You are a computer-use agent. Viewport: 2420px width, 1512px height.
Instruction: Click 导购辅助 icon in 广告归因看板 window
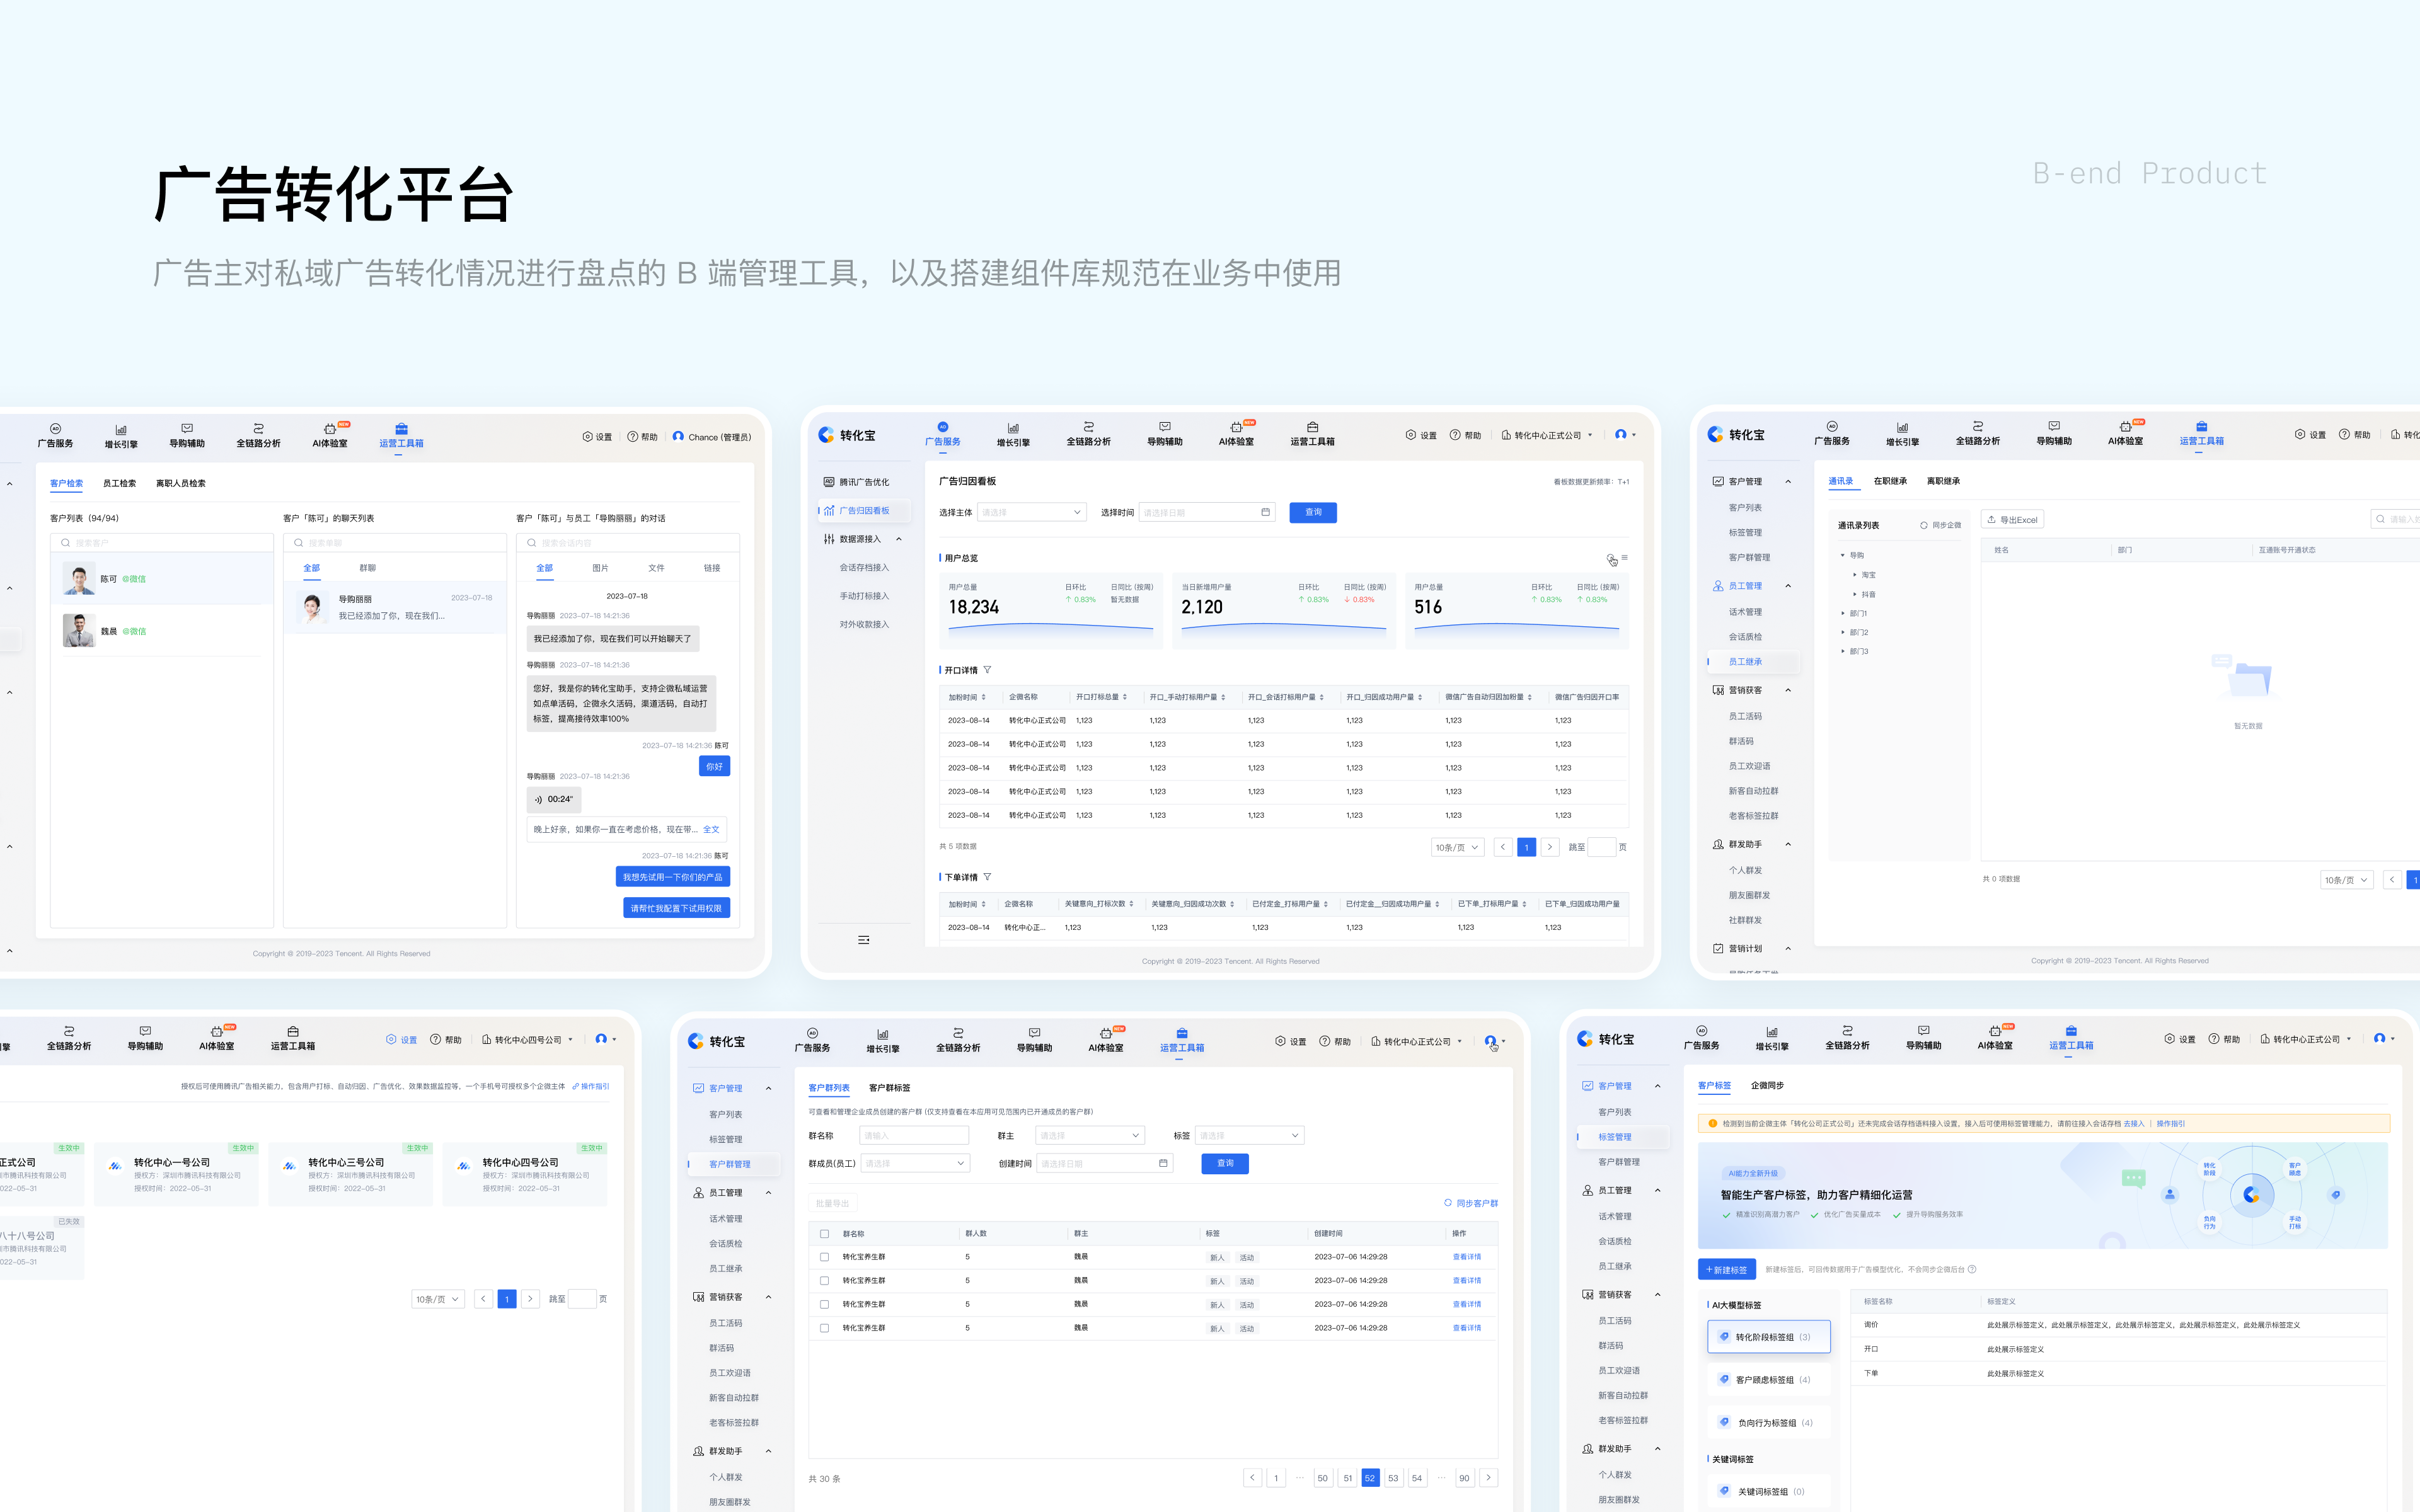(x=1165, y=427)
